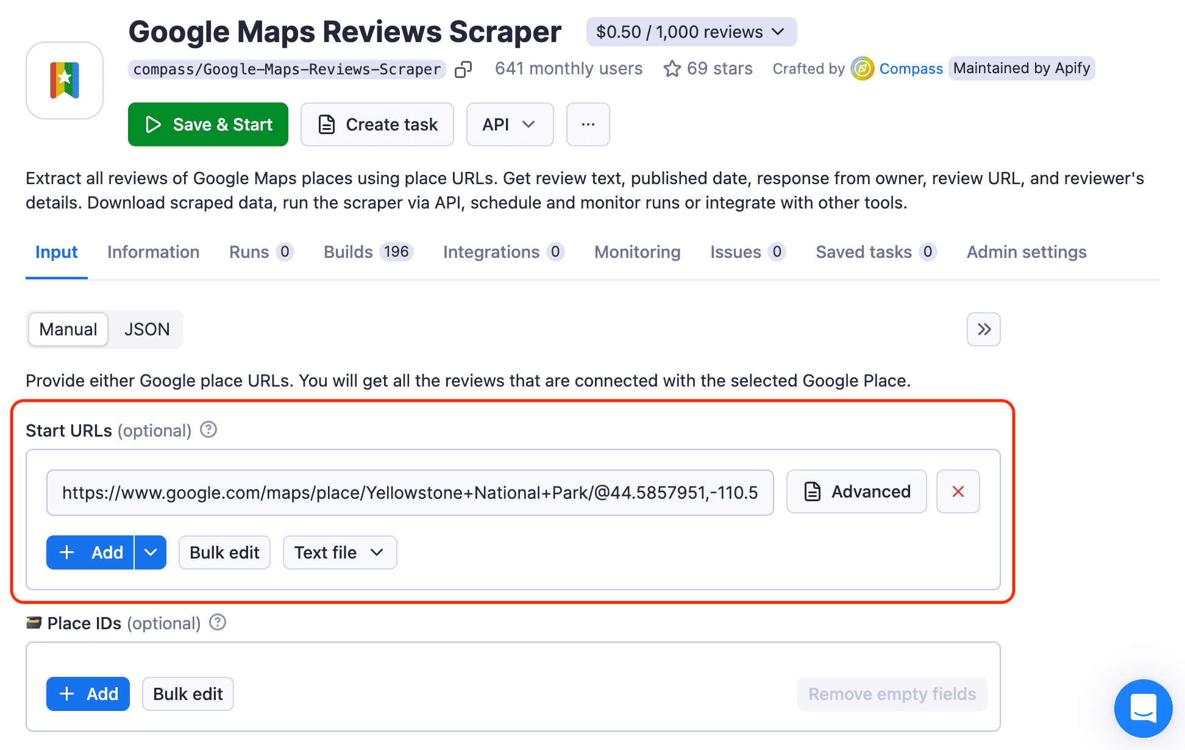The height and width of the screenshot is (750, 1185).
Task: Click the Advanced button for the start URL
Action: pos(856,491)
